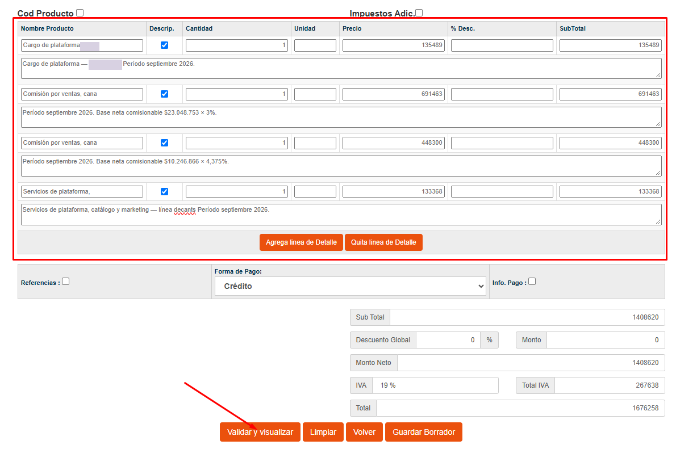
Task: Focus % Desc. field in Cargo de plataforma row
Action: pos(502,45)
